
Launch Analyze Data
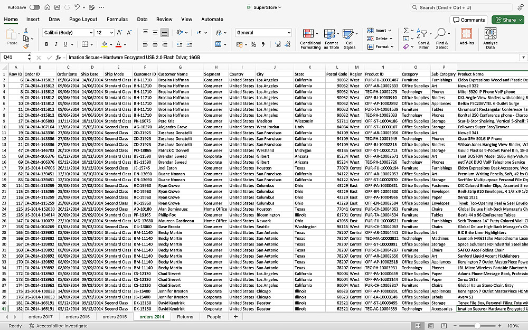[x=491, y=39]
